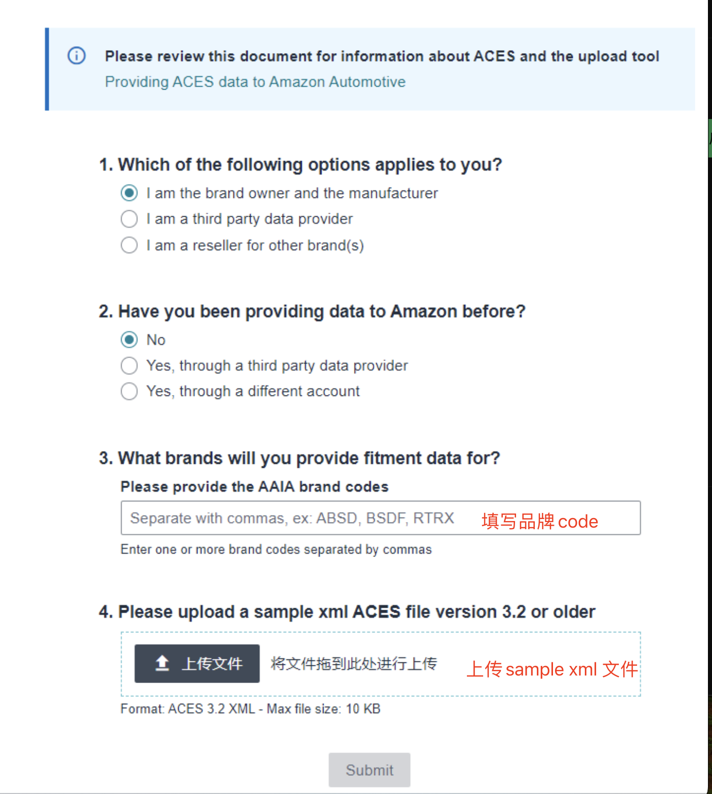712x794 pixels.
Task: Click the red 上传 sample xml 文件 annotation
Action: pyautogui.click(x=551, y=669)
